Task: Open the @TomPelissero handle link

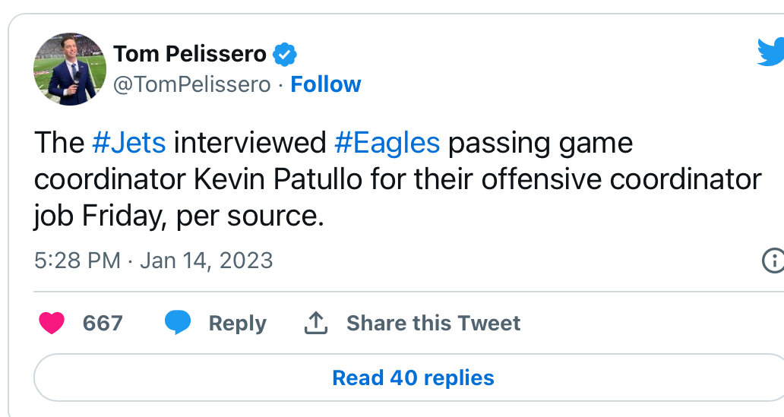Action: coord(191,84)
